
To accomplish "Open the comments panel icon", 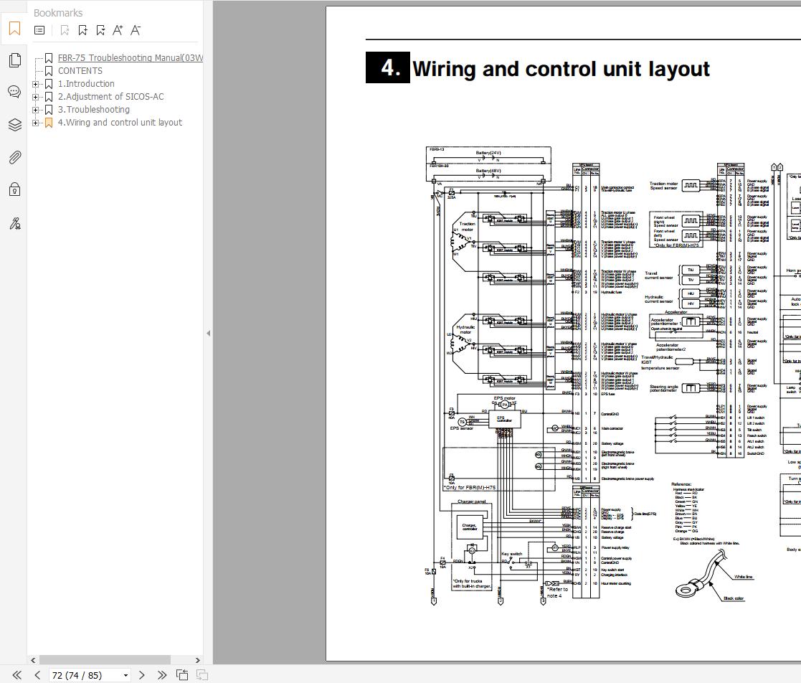I will [x=15, y=92].
